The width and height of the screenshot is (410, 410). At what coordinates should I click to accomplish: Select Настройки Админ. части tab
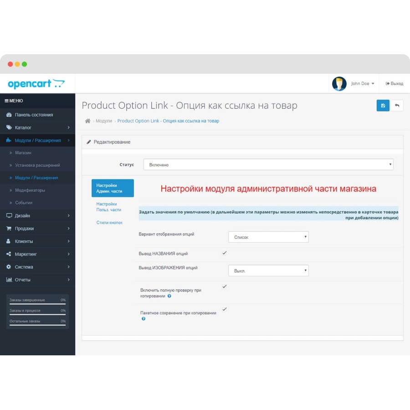tap(113, 188)
